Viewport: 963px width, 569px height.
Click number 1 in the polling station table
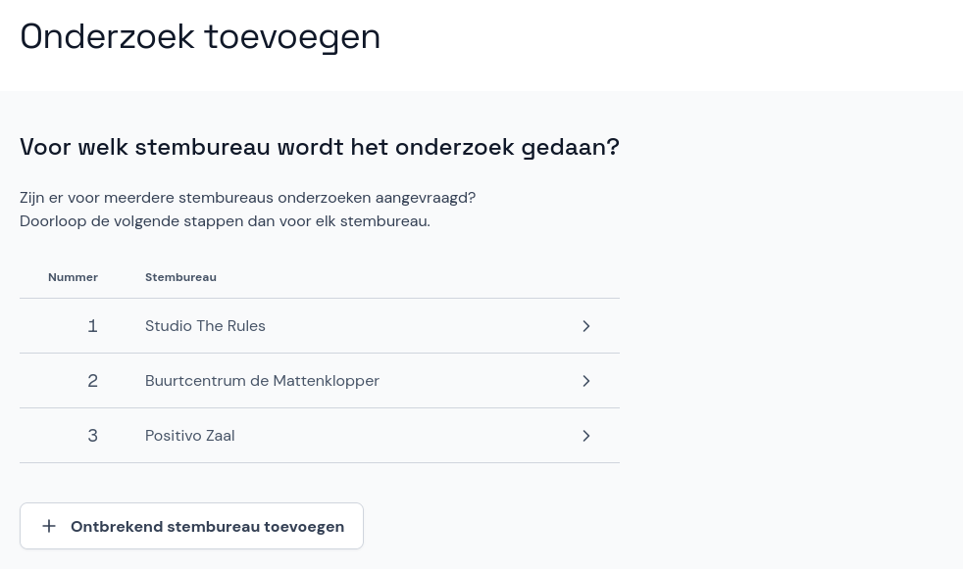tap(92, 325)
